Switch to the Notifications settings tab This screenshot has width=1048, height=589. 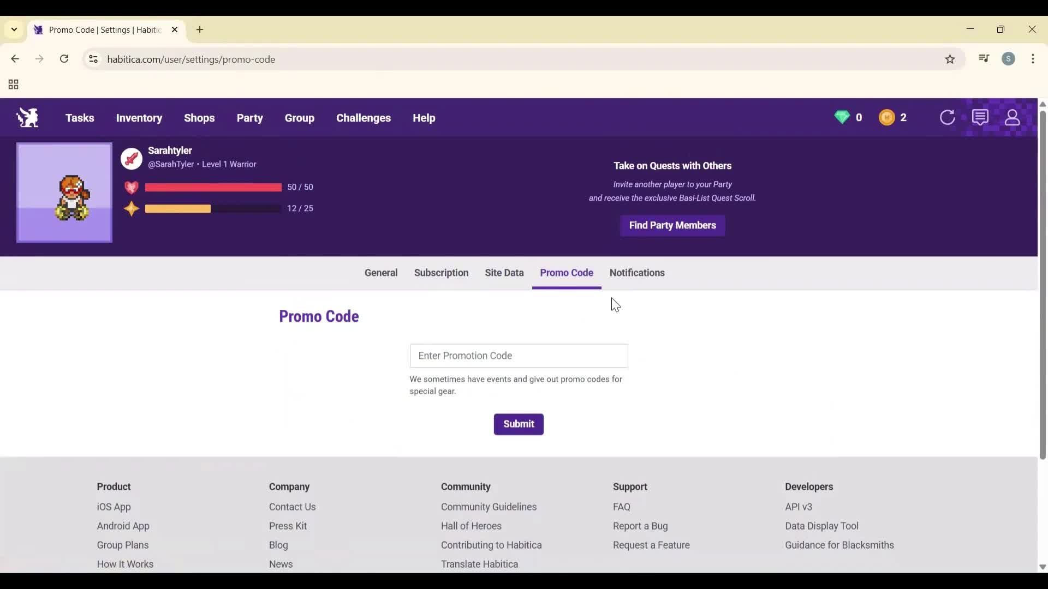[638, 273]
